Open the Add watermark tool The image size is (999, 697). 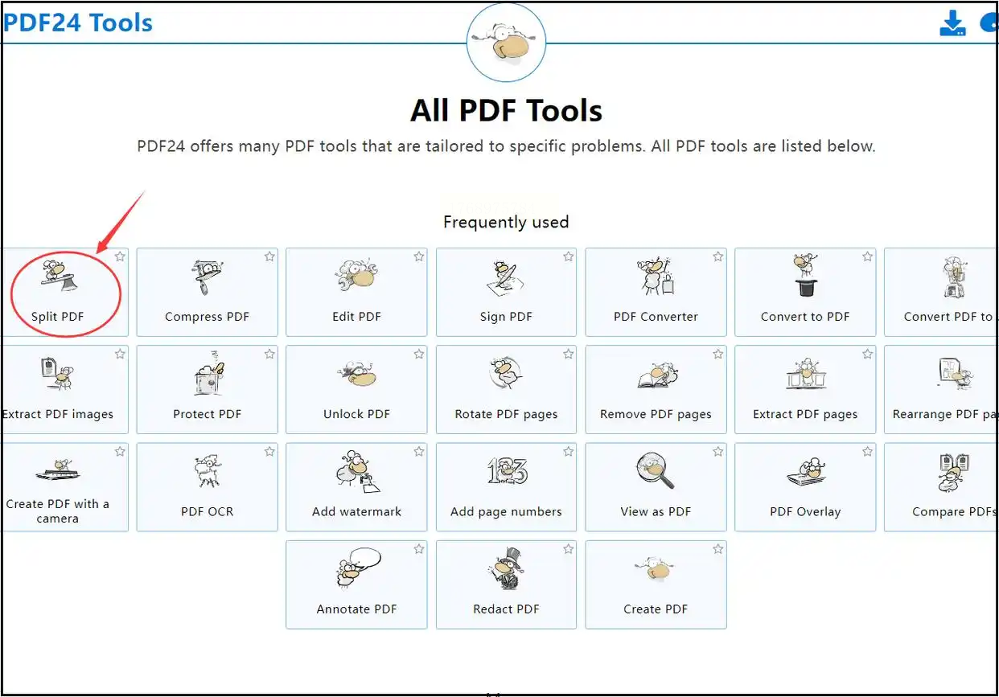pyautogui.click(x=356, y=487)
